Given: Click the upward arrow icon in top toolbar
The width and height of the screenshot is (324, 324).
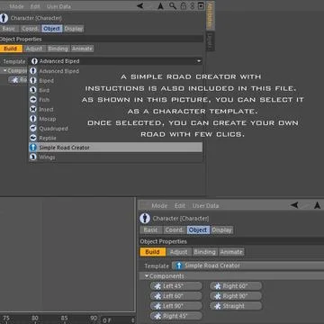Looking at the screenshot, I should coord(160,6).
